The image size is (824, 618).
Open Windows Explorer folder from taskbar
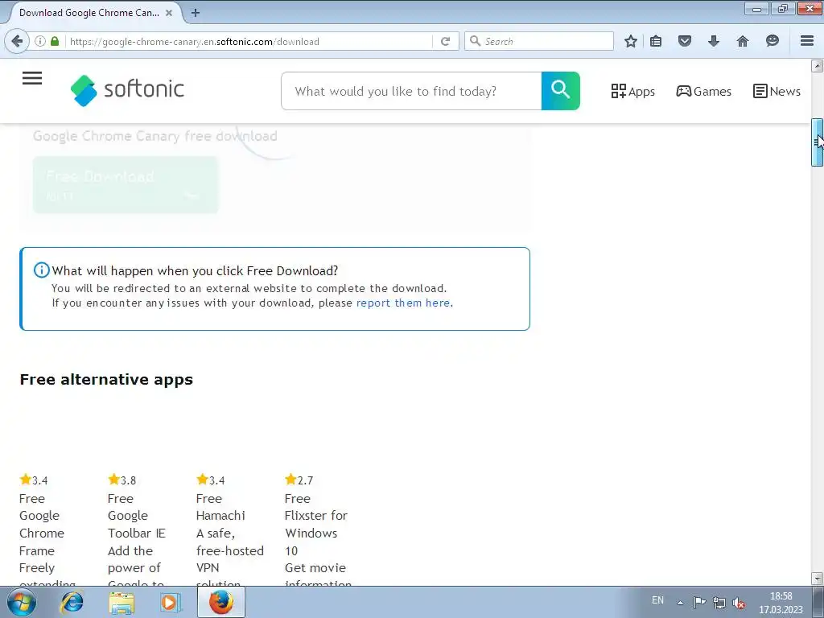pyautogui.click(x=122, y=603)
